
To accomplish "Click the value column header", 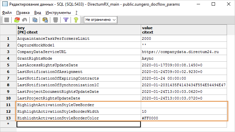I will (x=184, y=30).
